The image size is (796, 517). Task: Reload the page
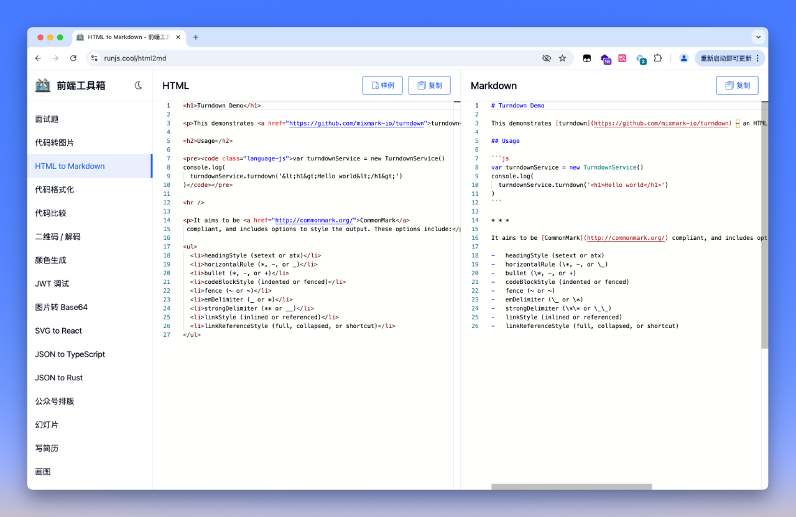coord(73,58)
